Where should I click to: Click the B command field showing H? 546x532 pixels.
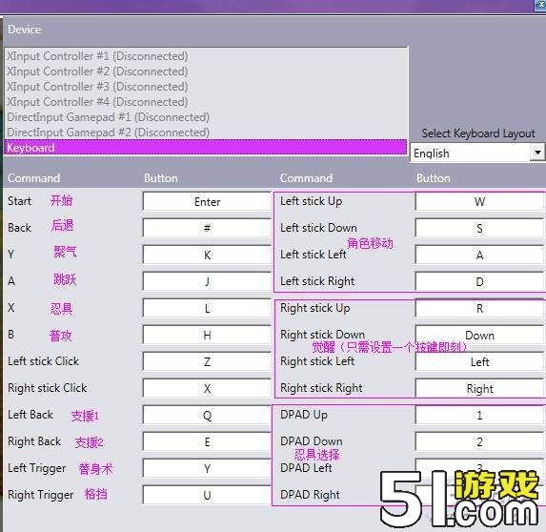[x=207, y=336]
